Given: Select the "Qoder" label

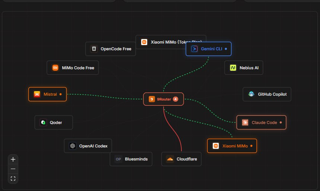Looking at the screenshot, I should coord(56,122).
